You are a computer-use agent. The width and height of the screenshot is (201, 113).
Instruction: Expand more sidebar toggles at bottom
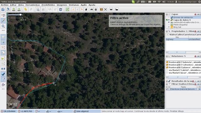[x=3, y=89]
